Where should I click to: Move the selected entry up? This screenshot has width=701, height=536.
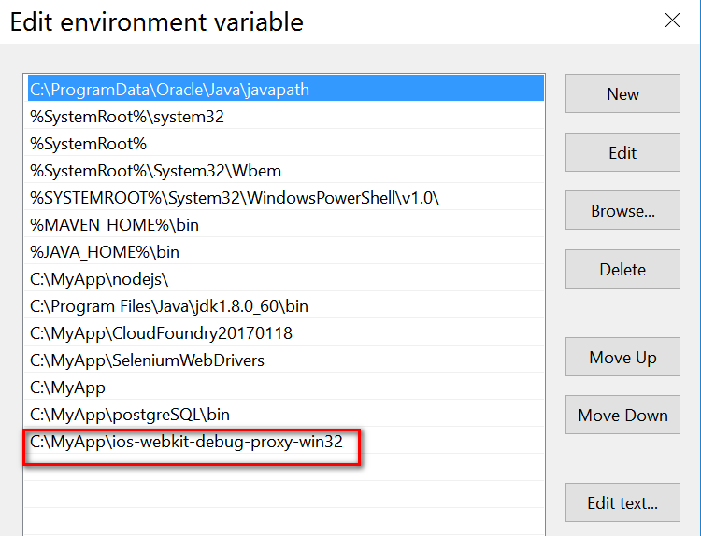(622, 357)
